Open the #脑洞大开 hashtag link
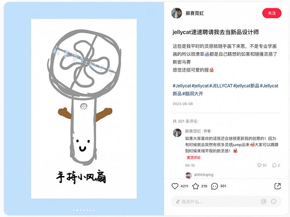Viewport: 290px width, 217px height. [x=193, y=94]
